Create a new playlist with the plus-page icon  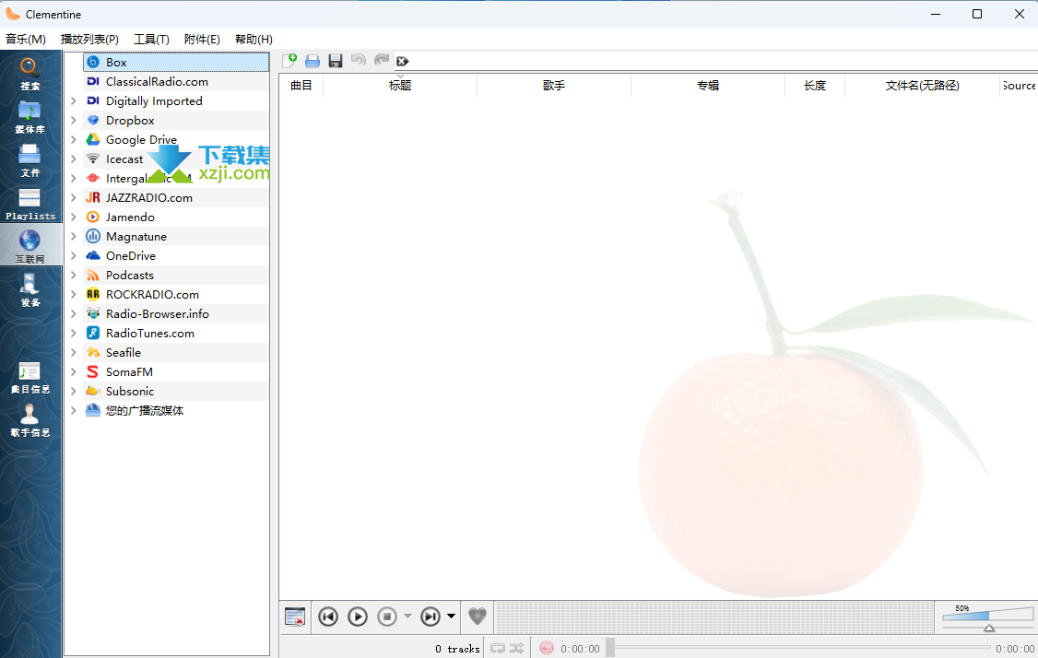(x=289, y=61)
